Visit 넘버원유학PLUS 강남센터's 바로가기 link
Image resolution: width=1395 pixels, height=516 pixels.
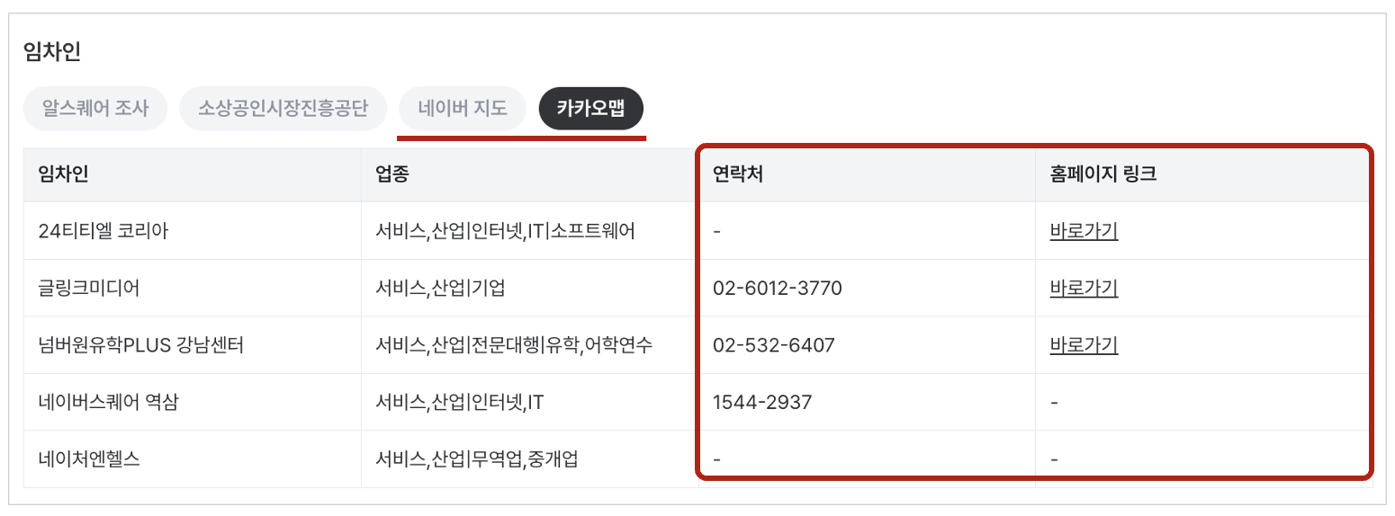(x=1084, y=345)
